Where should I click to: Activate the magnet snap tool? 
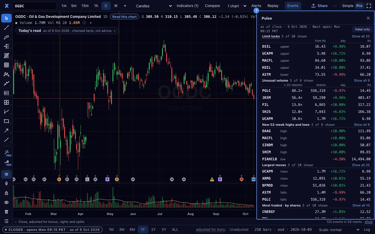point(6,174)
